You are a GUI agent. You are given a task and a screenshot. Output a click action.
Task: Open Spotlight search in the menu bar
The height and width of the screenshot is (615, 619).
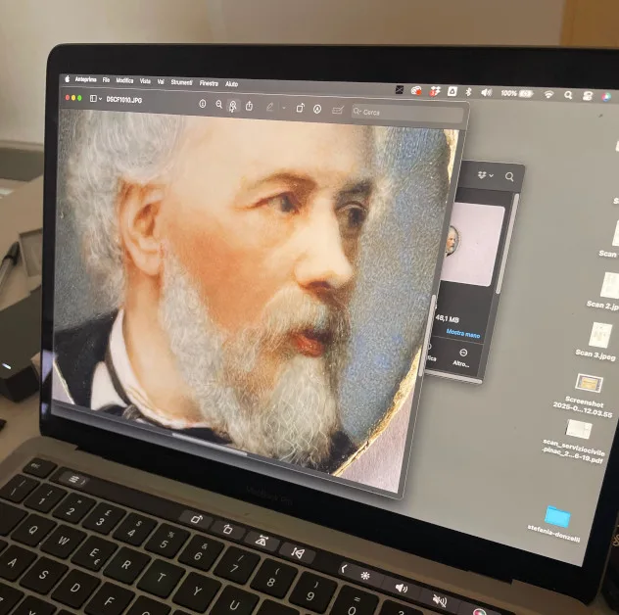(x=568, y=95)
